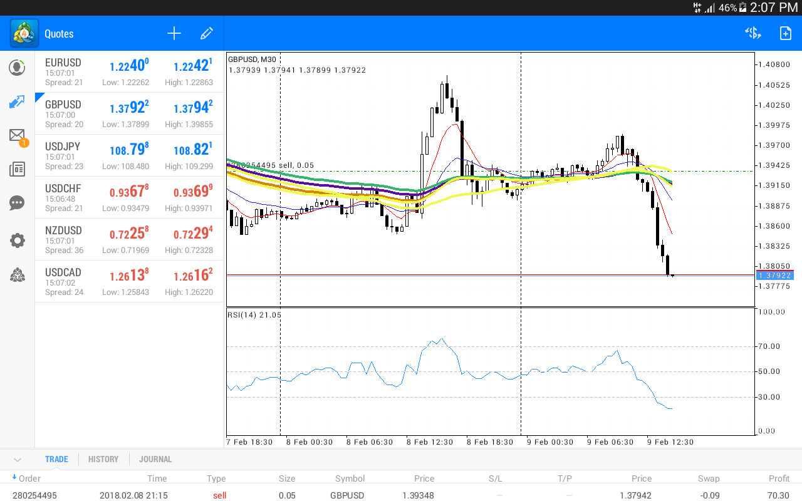Tap the MetaTrader app logo
The width and height of the screenshot is (802, 501).
pos(24,33)
